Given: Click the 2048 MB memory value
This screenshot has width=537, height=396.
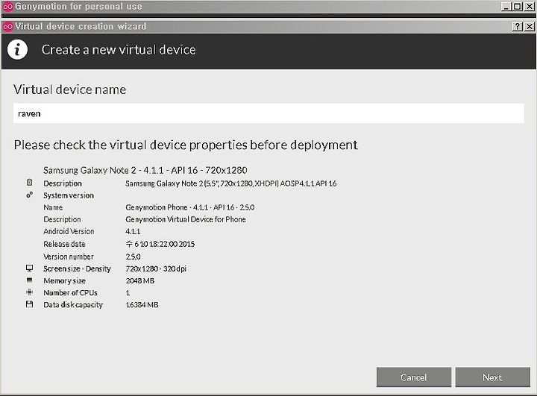Looking at the screenshot, I should click(139, 280).
